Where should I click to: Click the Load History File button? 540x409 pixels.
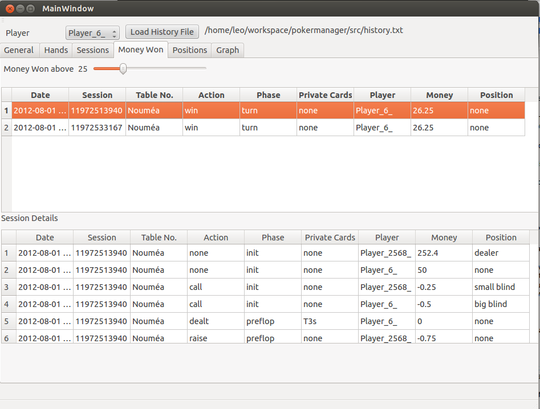162,32
